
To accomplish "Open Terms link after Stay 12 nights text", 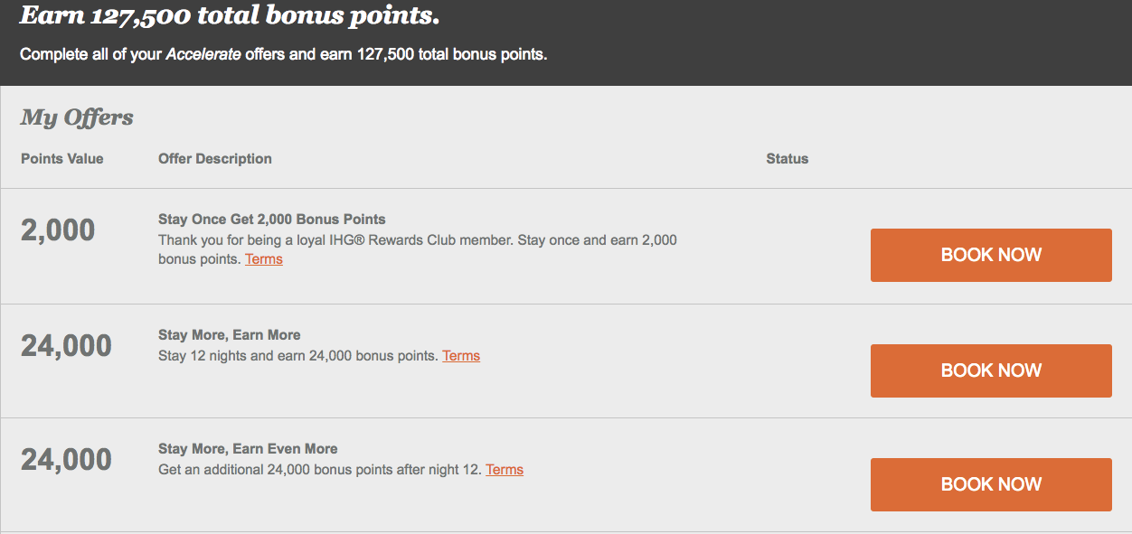I will [460, 356].
